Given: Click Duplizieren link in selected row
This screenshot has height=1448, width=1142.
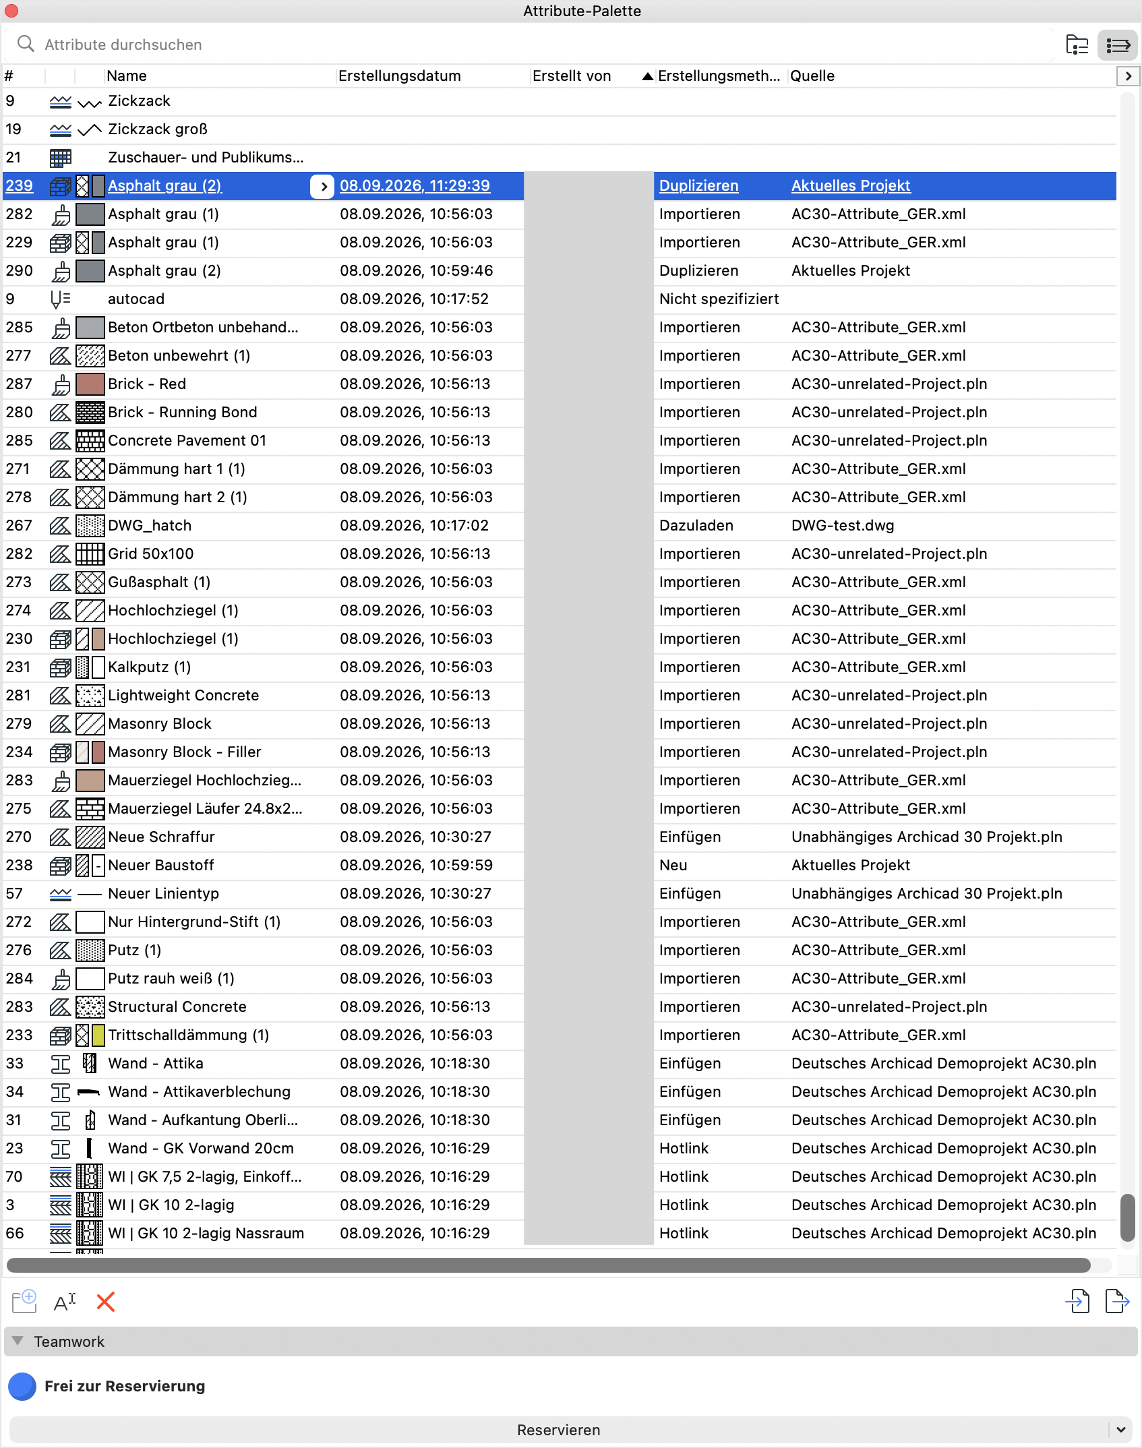Looking at the screenshot, I should coord(699,185).
